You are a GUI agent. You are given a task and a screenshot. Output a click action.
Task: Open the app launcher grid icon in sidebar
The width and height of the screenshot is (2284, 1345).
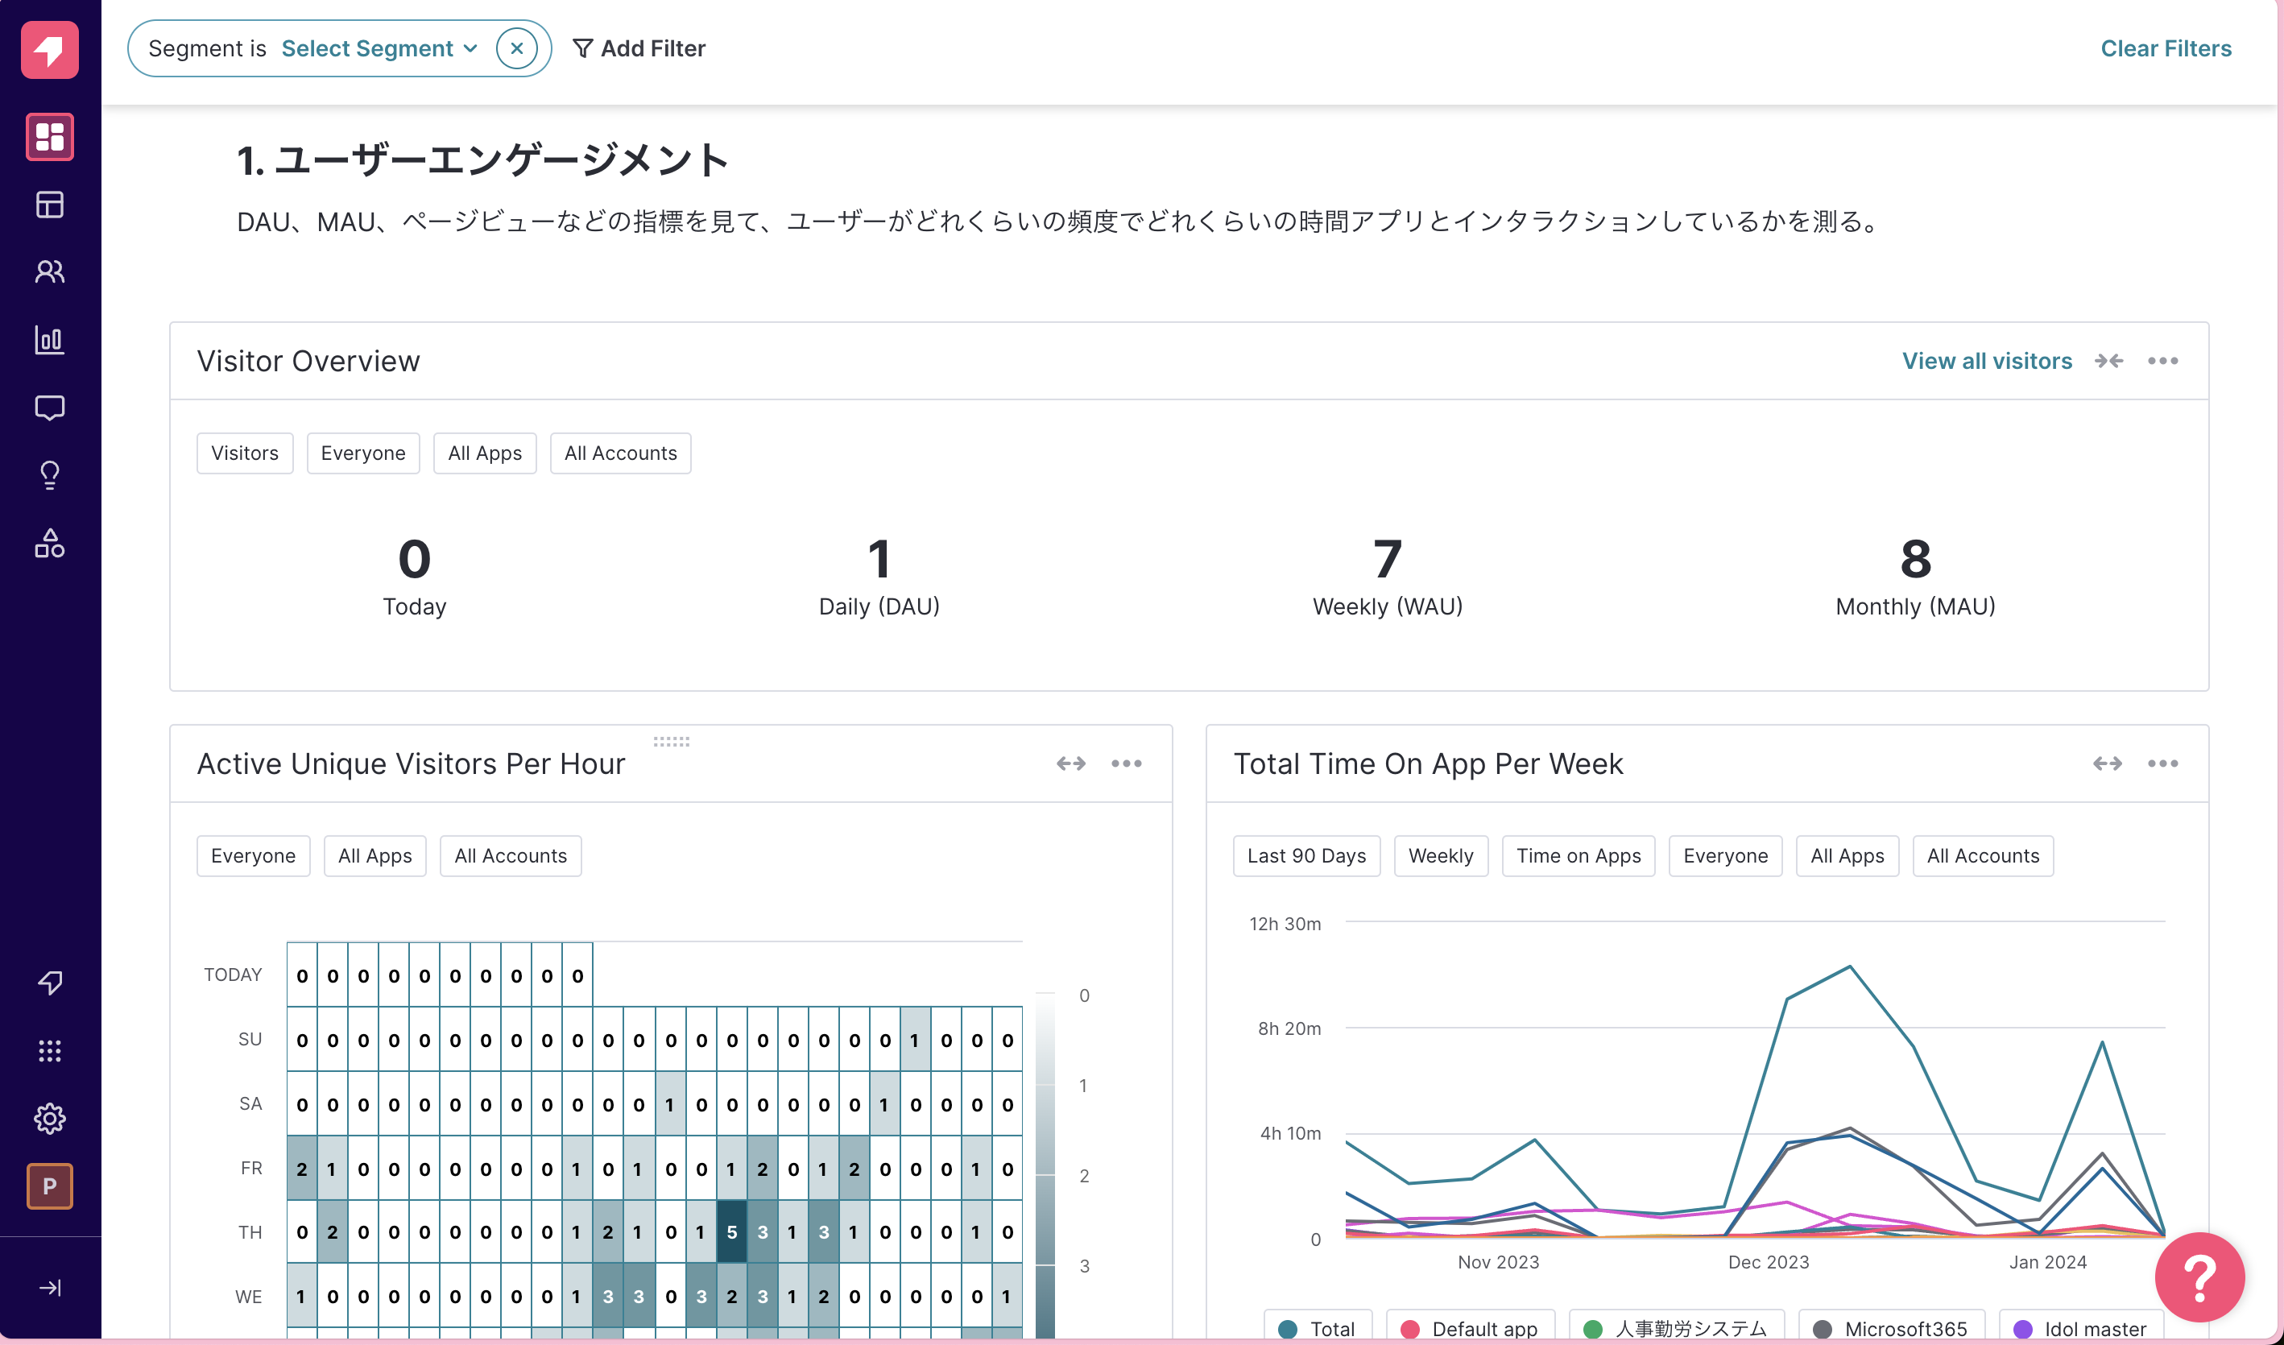(50, 1050)
